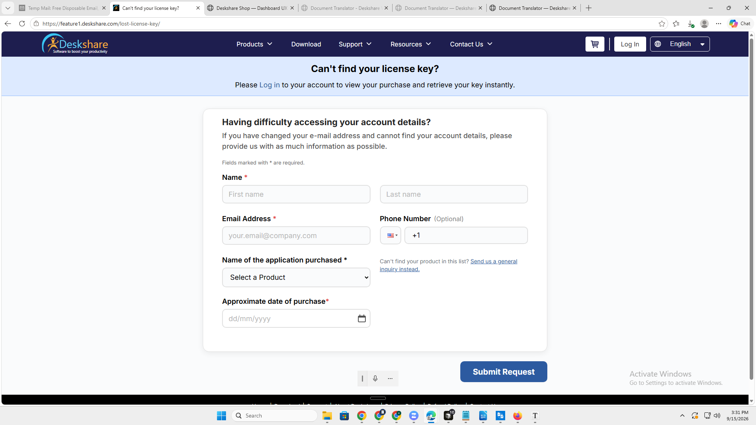
Task: Click the Log In button
Action: [x=630, y=44]
